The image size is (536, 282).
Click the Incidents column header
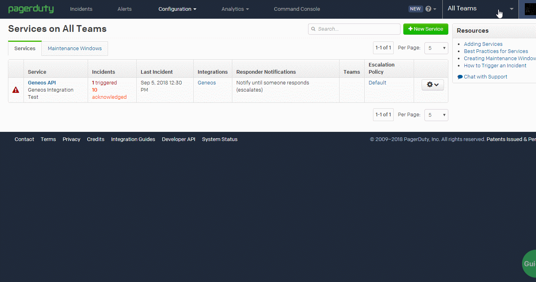pyautogui.click(x=104, y=72)
